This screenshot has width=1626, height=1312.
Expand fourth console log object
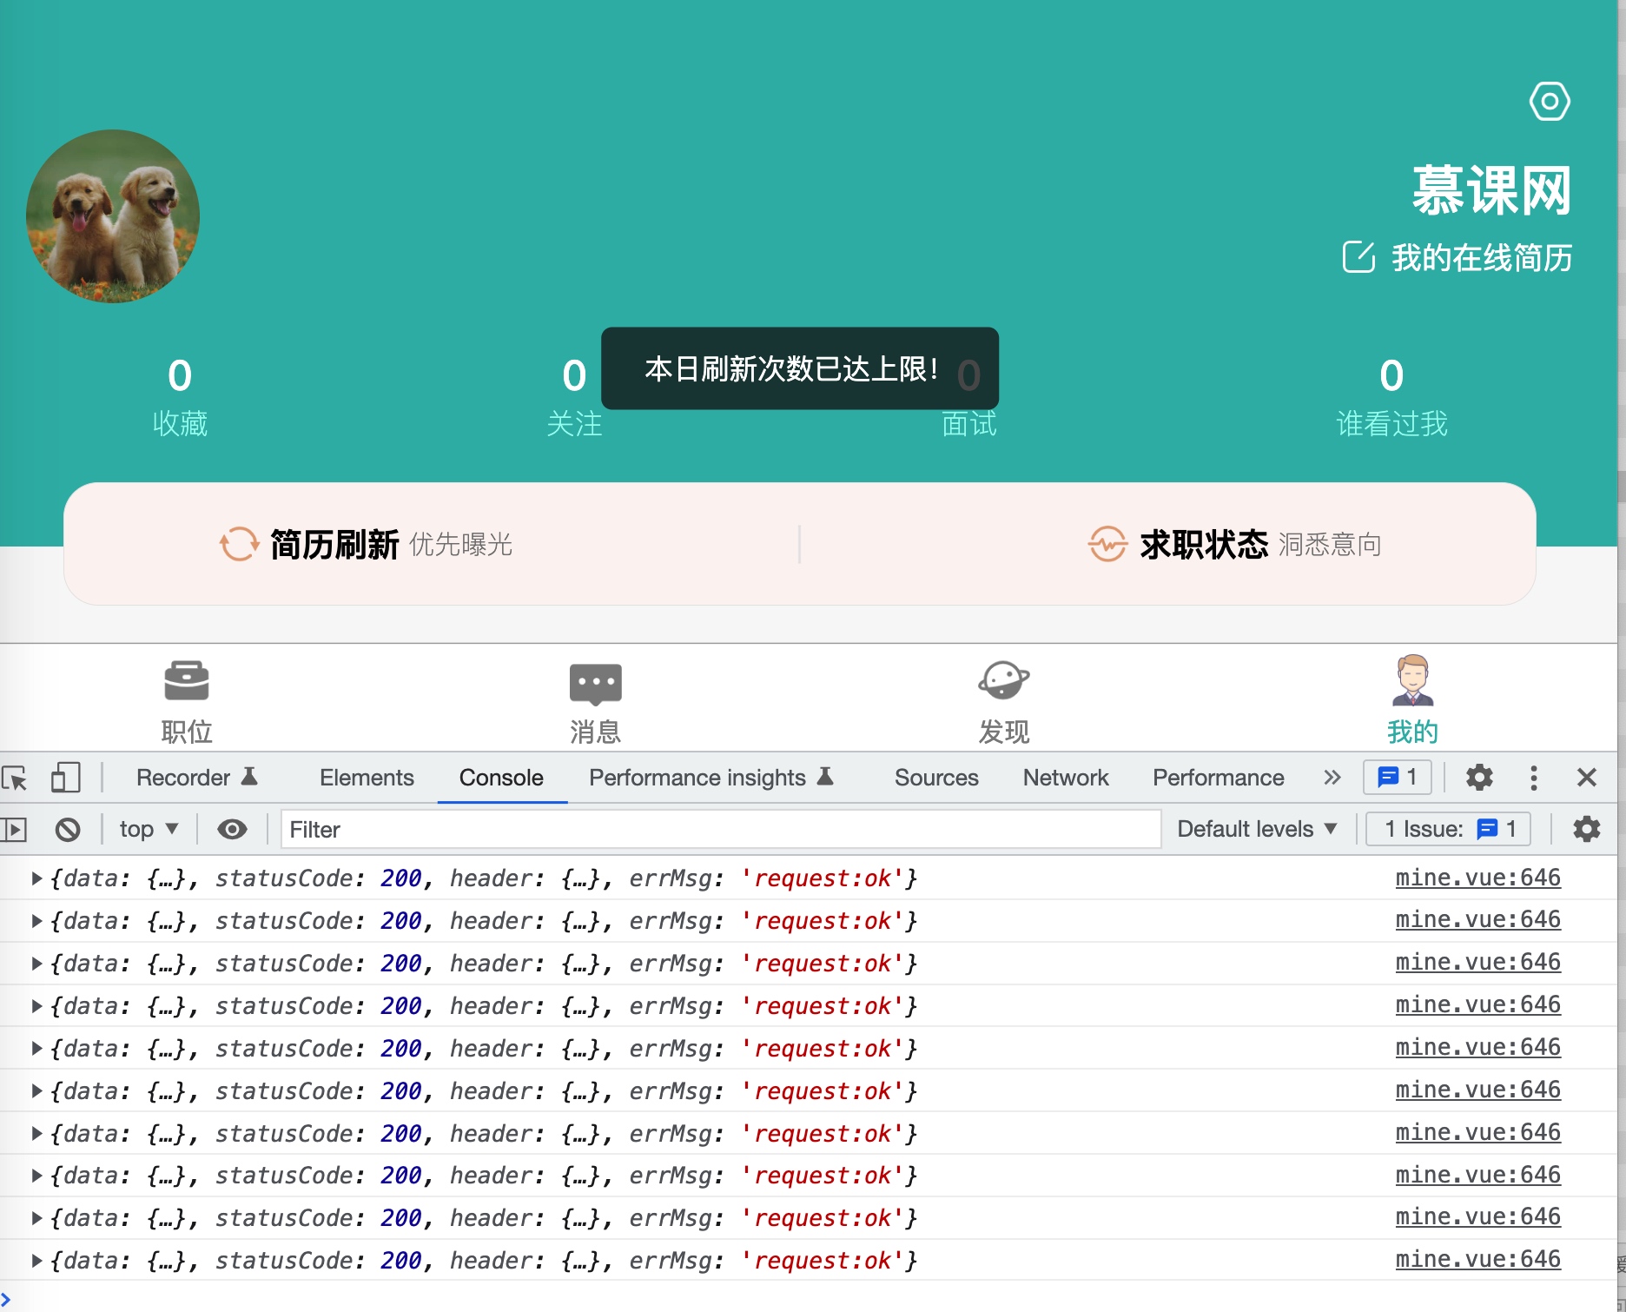pyautogui.click(x=36, y=1006)
